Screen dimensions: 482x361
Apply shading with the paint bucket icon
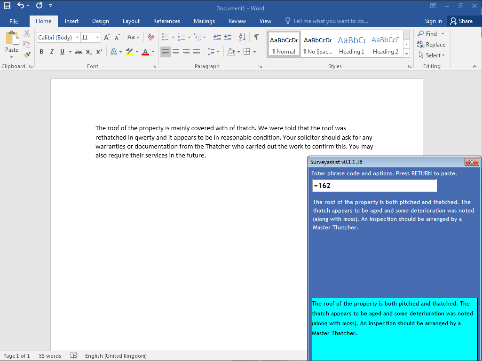click(231, 52)
